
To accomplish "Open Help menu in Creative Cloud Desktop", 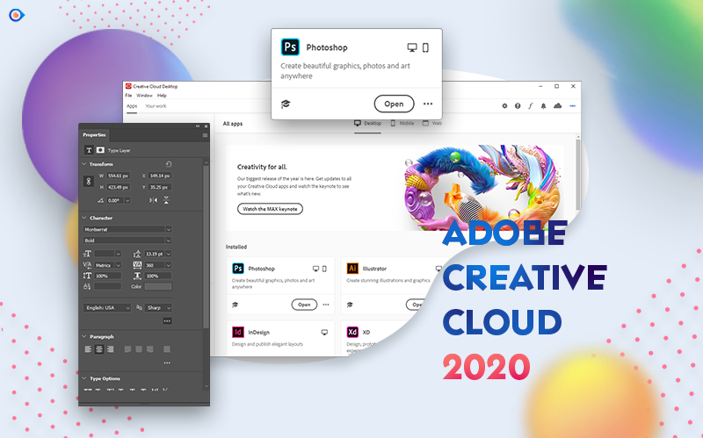I will point(162,96).
